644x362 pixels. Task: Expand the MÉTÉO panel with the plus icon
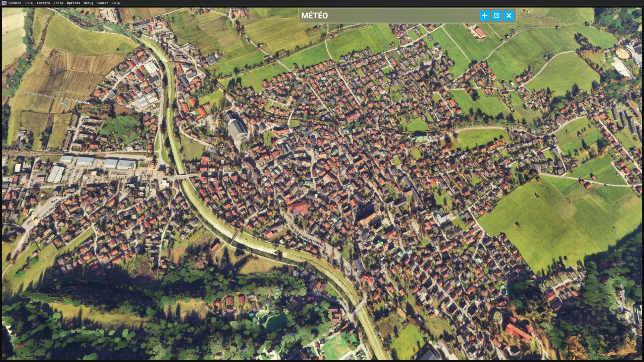click(484, 15)
